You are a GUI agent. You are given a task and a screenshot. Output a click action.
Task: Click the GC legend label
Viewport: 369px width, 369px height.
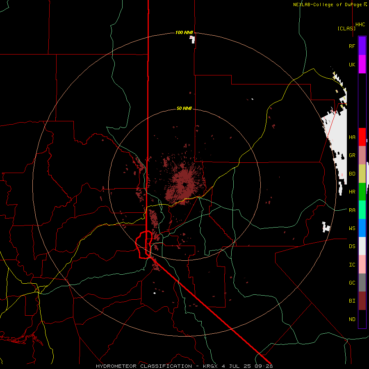352,283
